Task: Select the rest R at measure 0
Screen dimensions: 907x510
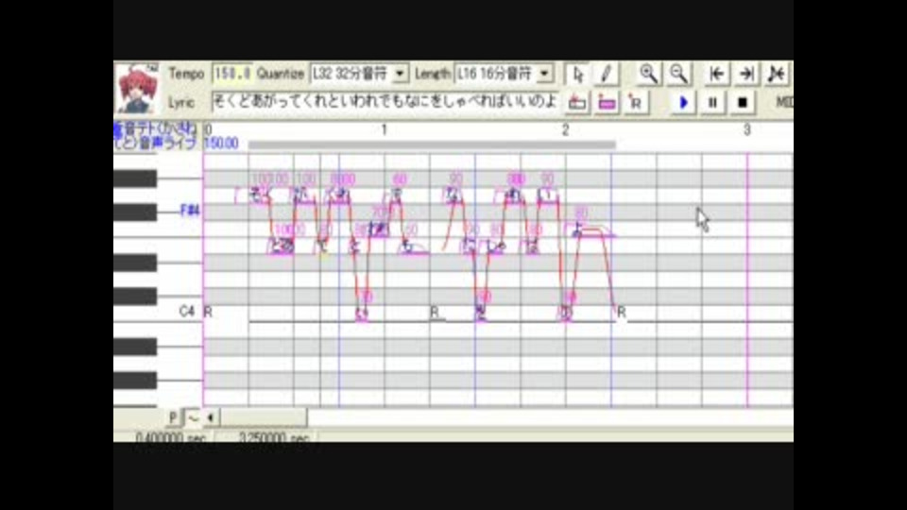Action: (208, 313)
